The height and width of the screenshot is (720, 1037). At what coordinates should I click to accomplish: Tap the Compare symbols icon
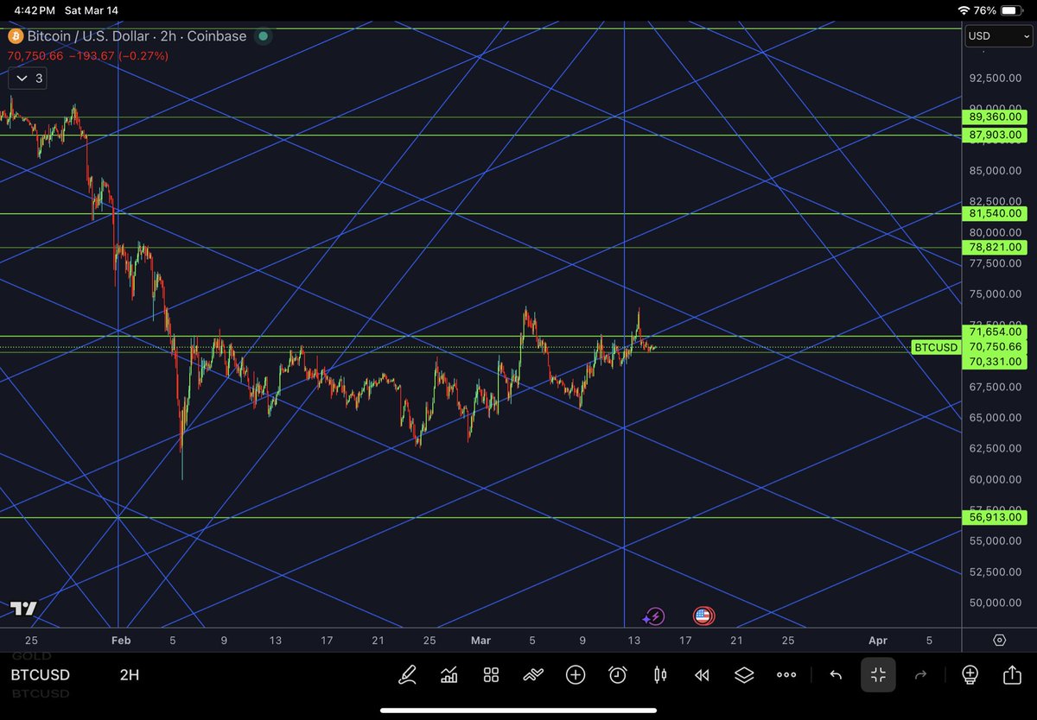[532, 675]
